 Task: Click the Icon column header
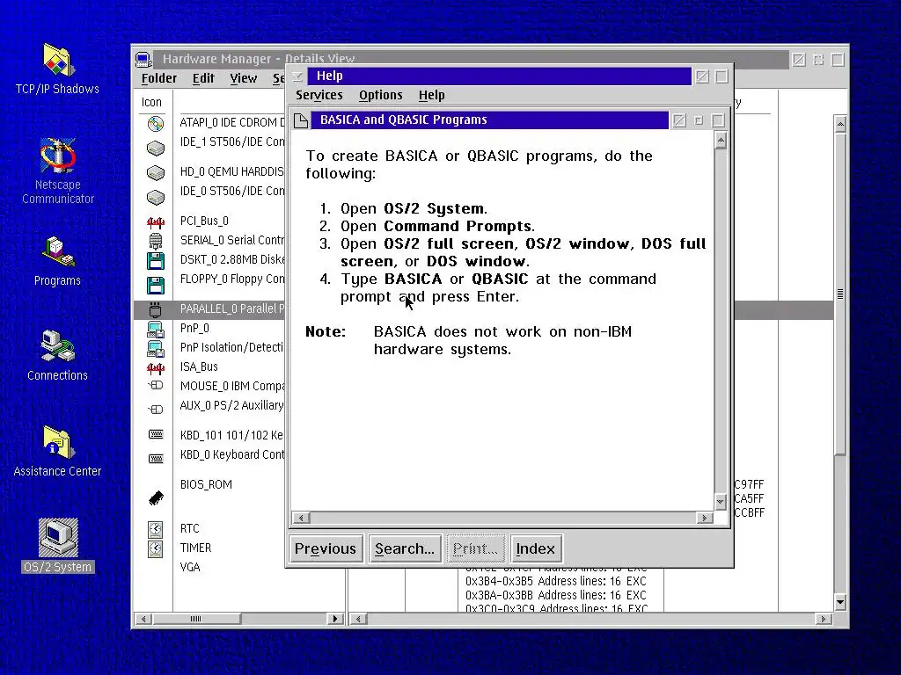(x=151, y=102)
